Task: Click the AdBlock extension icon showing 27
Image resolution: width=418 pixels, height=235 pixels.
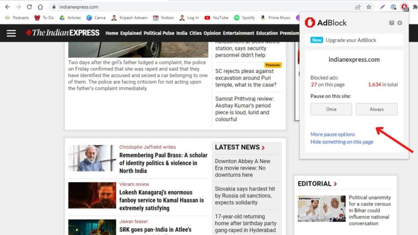Action: tap(404, 7)
